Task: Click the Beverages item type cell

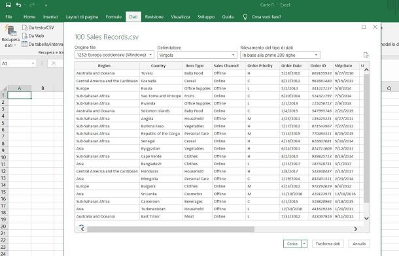Action: 198,201
